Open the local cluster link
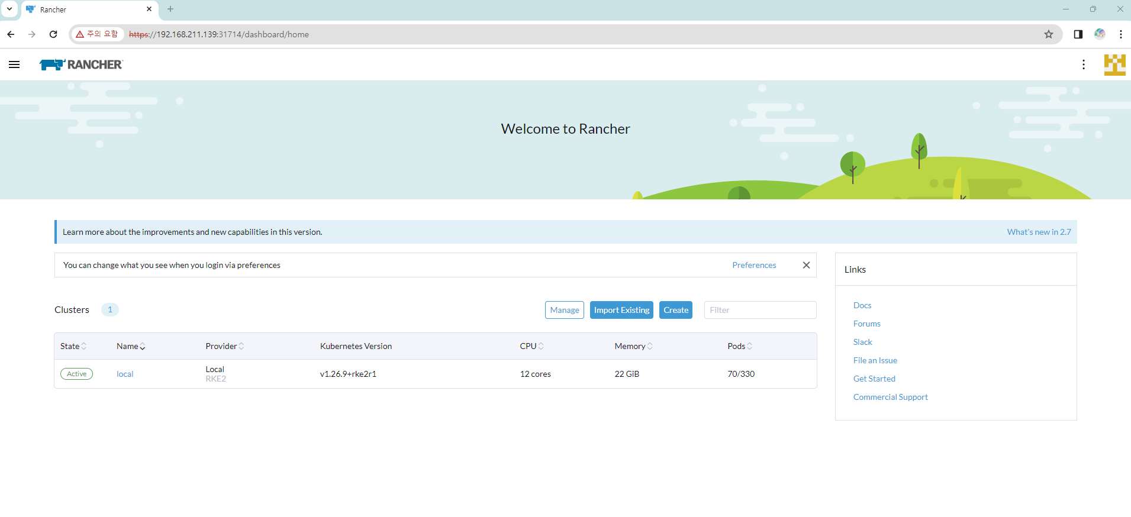The height and width of the screenshot is (517, 1131). click(x=125, y=374)
